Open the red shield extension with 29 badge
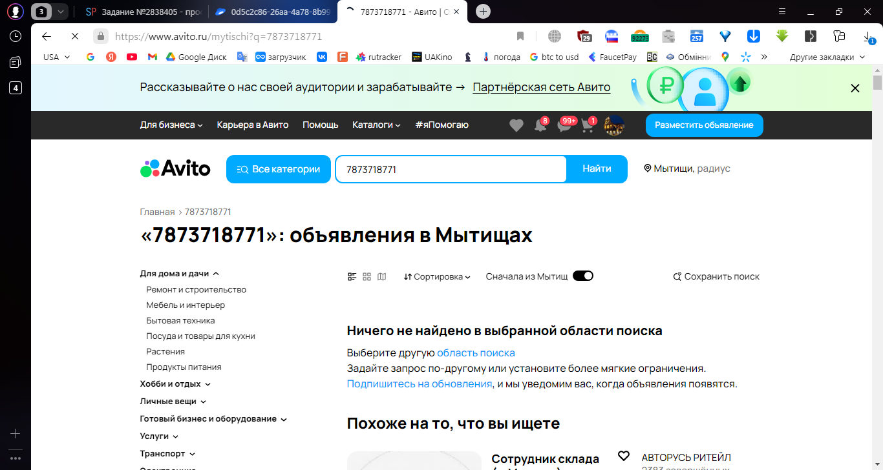The width and height of the screenshot is (883, 470). tap(584, 36)
